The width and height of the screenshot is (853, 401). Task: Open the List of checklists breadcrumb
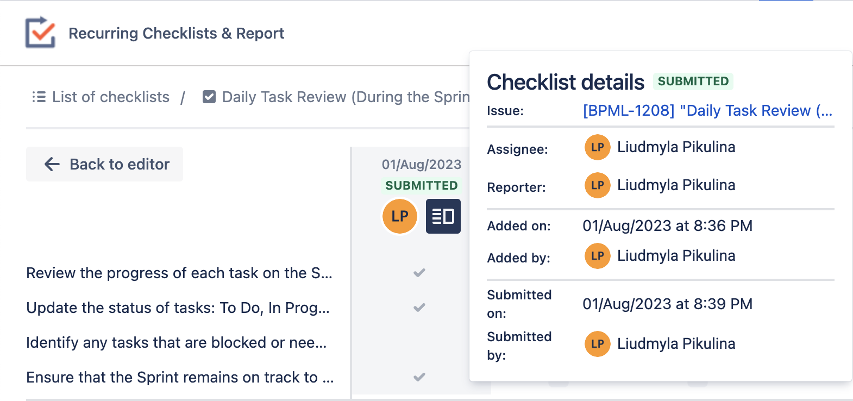(x=110, y=97)
